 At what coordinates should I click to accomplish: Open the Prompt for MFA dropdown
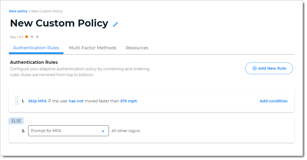68,131
